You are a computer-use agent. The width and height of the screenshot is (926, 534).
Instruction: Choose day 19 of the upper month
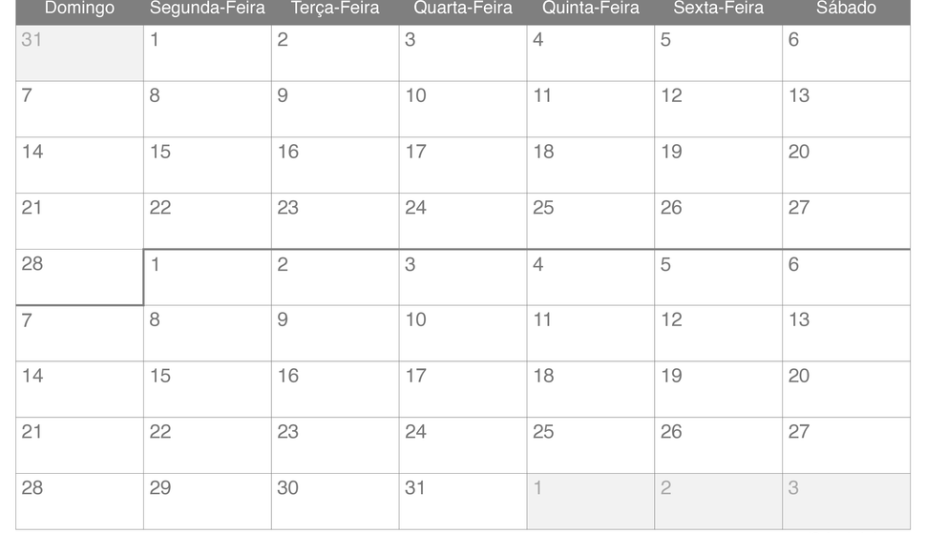click(718, 165)
